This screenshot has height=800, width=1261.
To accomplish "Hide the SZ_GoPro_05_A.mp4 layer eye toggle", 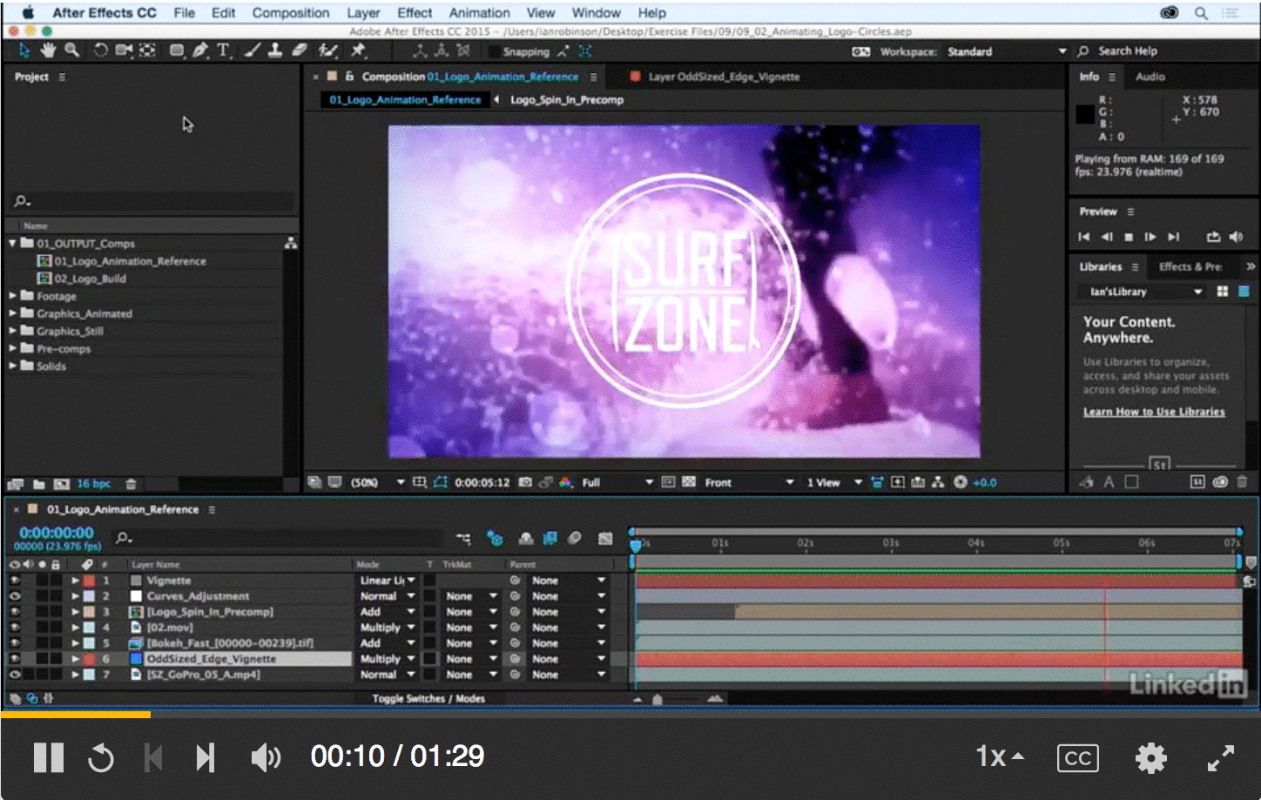I will pyautogui.click(x=15, y=675).
